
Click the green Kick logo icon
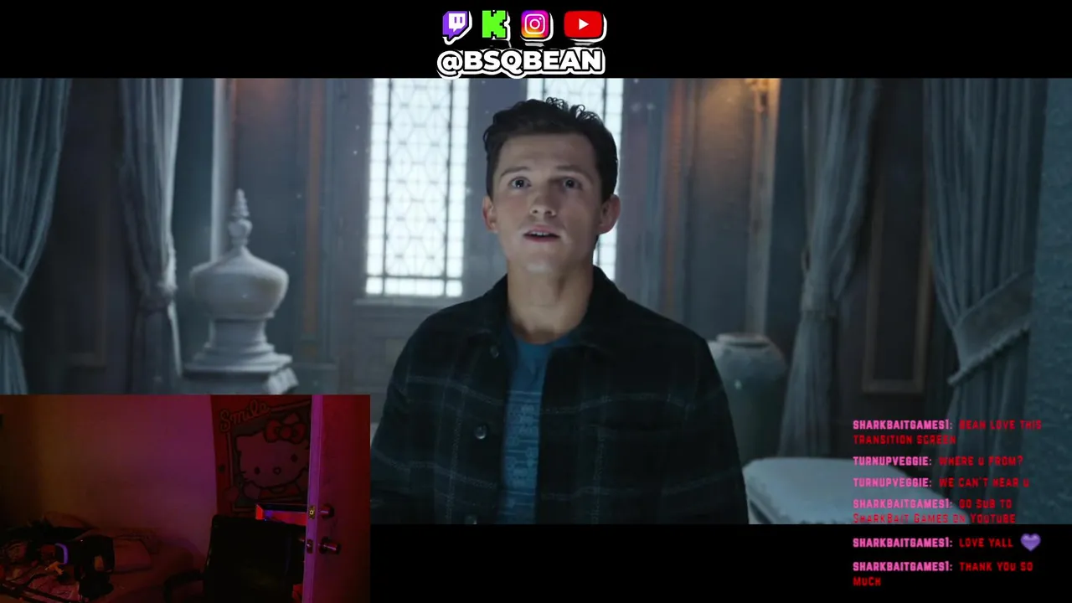click(496, 25)
